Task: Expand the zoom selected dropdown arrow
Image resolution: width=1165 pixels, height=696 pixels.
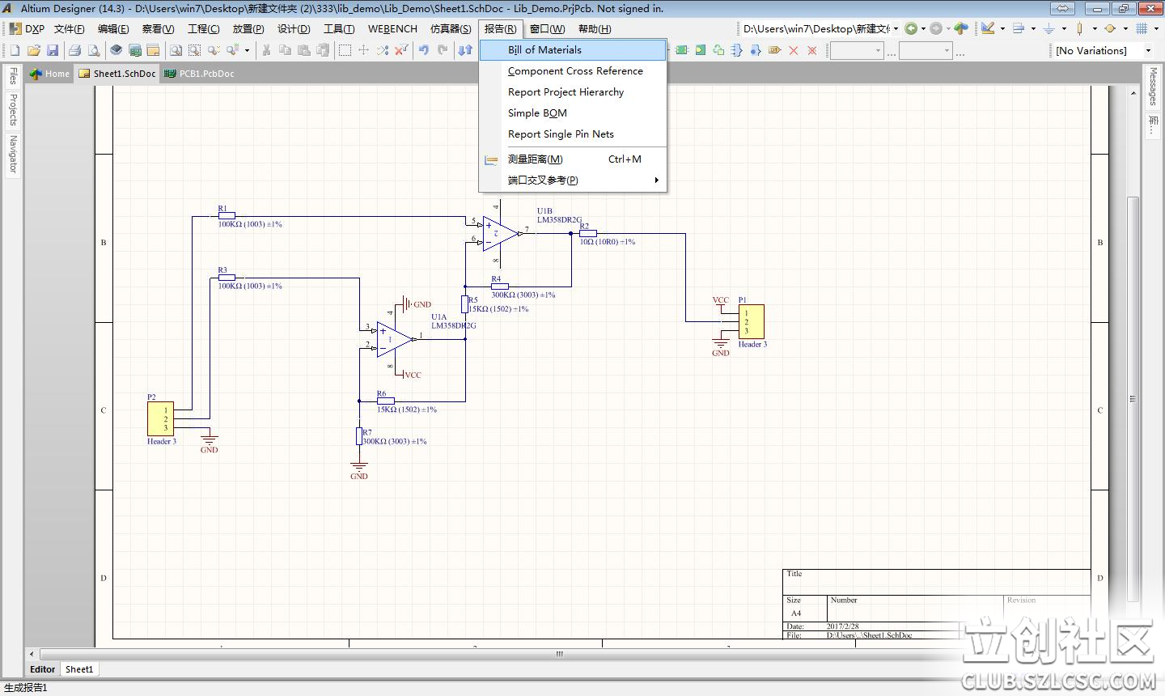Action: click(247, 50)
